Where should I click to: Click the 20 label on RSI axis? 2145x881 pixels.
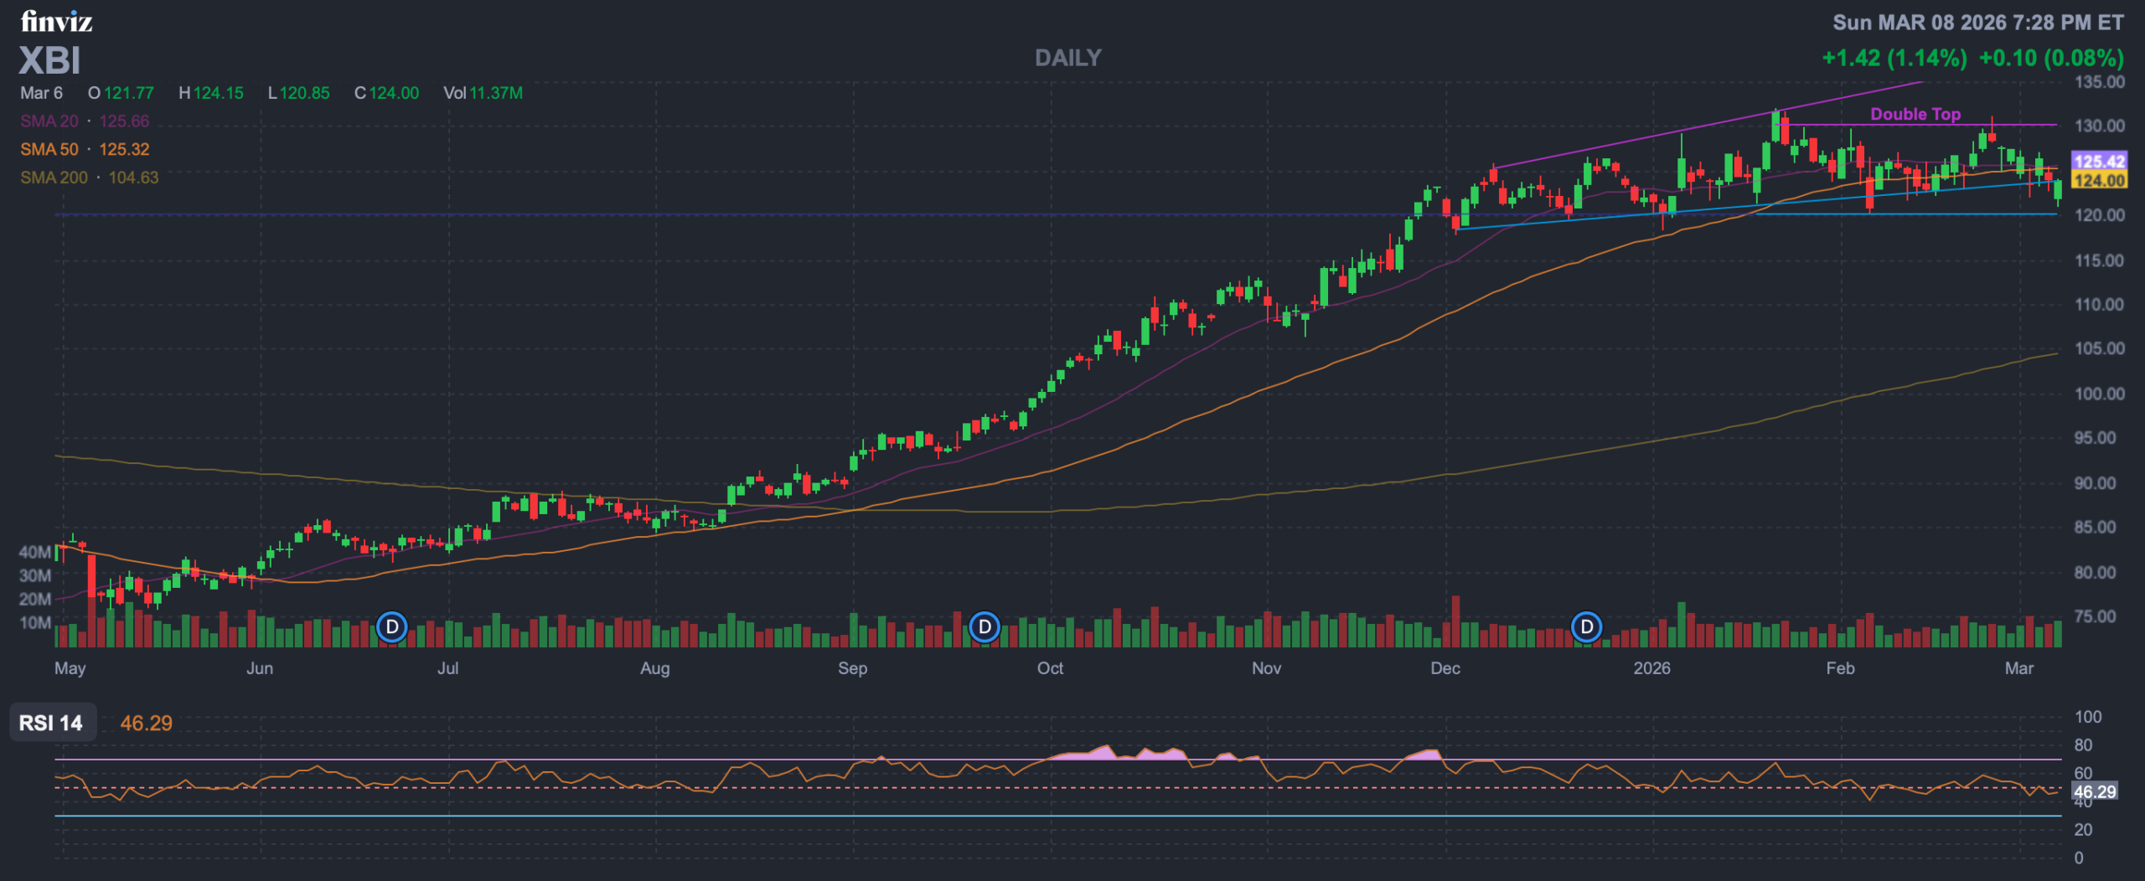click(x=2083, y=829)
